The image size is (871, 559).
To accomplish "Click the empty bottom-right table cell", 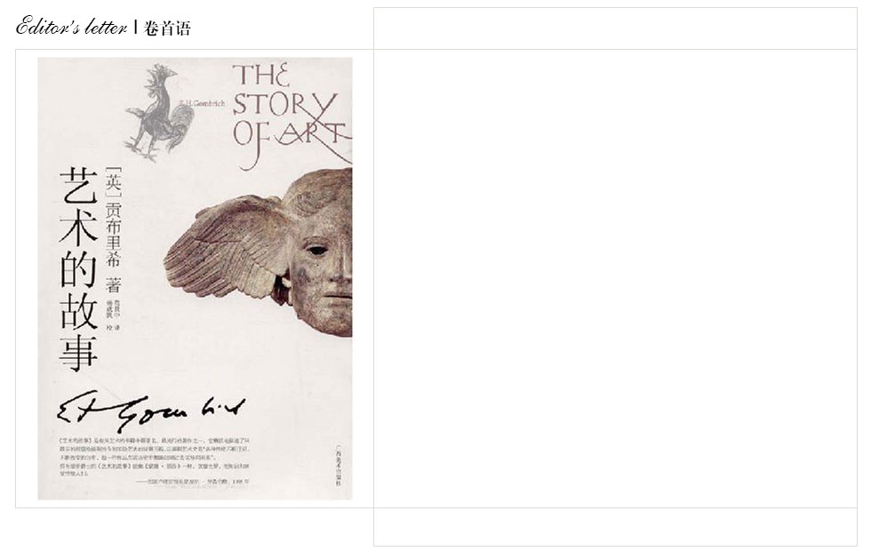I will [615, 527].
